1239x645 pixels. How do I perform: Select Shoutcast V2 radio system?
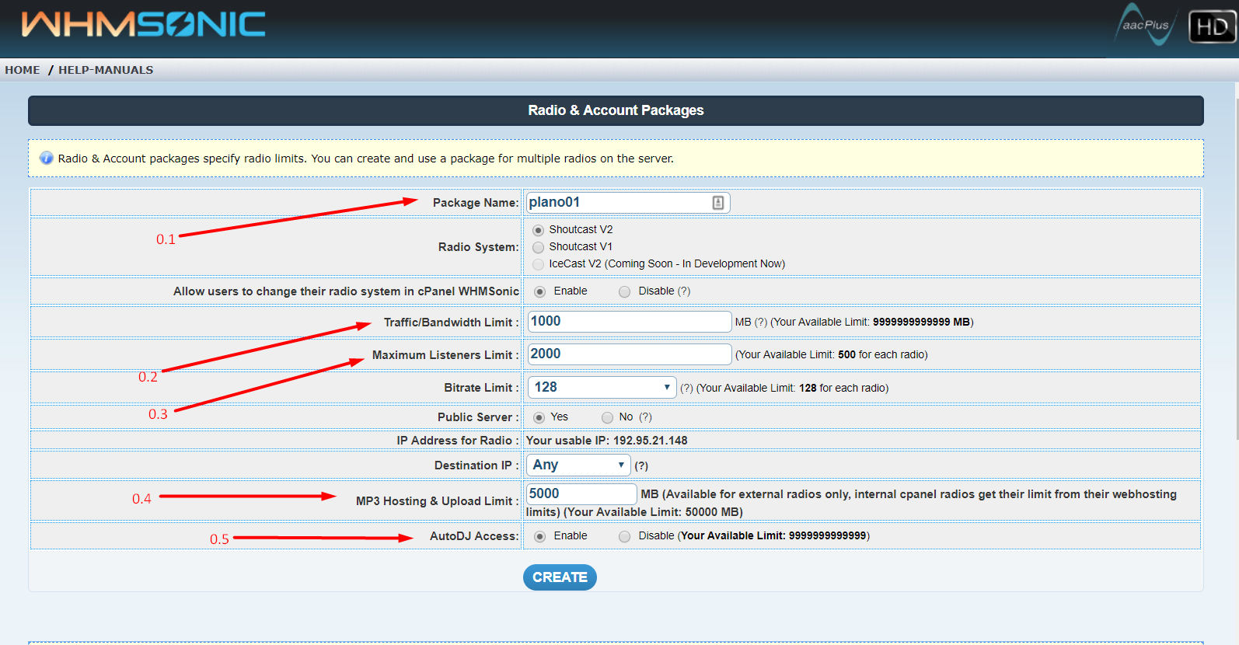[538, 230]
